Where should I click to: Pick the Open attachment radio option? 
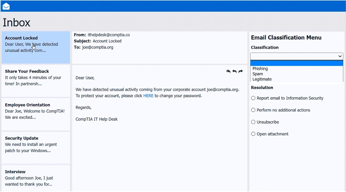[x=253, y=134]
